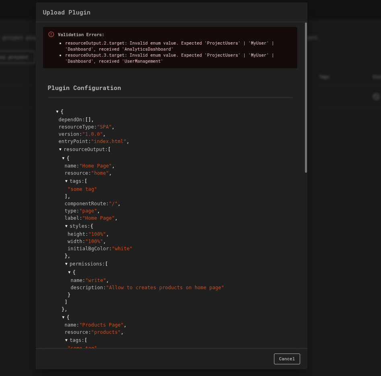Viewport: 381px width, 376px height.
Task: Collapse the Products Page object entry
Action: [x=63, y=317]
